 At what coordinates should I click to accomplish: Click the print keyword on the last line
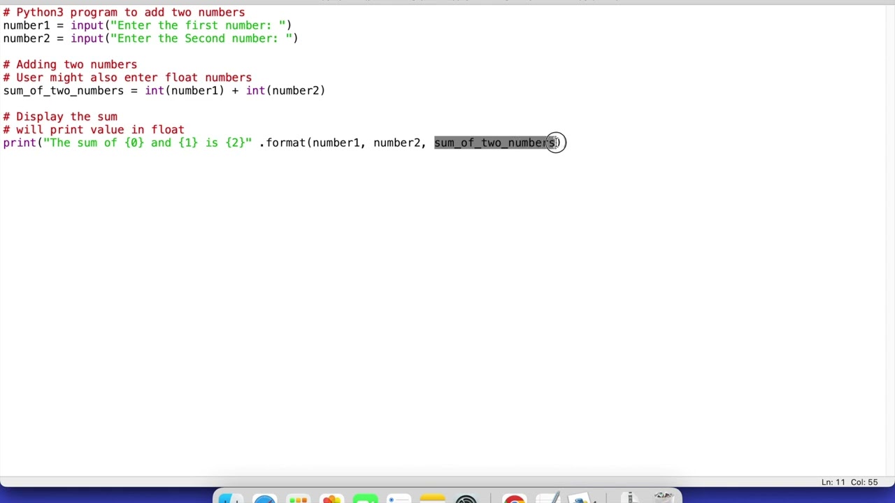(x=20, y=143)
